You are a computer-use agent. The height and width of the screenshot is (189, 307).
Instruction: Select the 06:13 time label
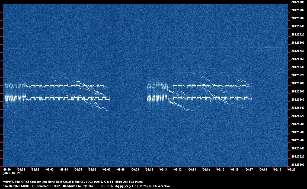point(192,169)
